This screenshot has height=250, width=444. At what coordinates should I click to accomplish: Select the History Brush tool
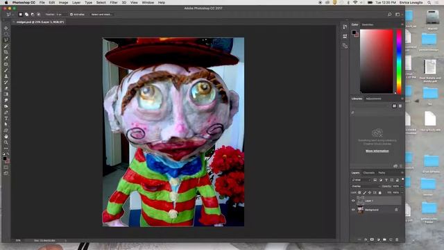click(6, 82)
